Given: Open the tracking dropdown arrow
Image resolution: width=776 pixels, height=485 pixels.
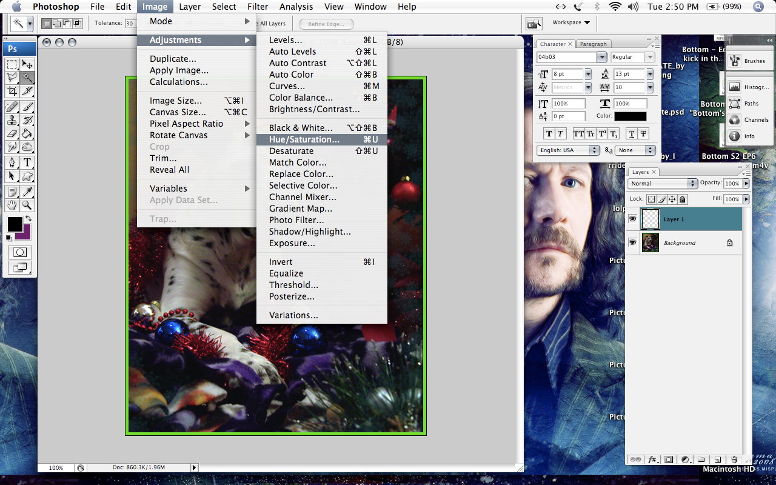Looking at the screenshot, I should click(651, 87).
